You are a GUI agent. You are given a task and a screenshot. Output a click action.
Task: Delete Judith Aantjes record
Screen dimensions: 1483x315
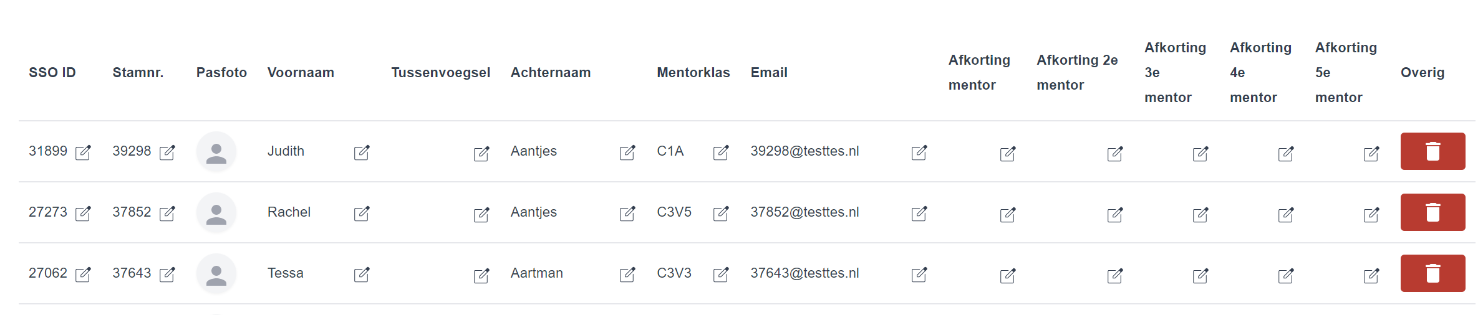tap(1433, 151)
